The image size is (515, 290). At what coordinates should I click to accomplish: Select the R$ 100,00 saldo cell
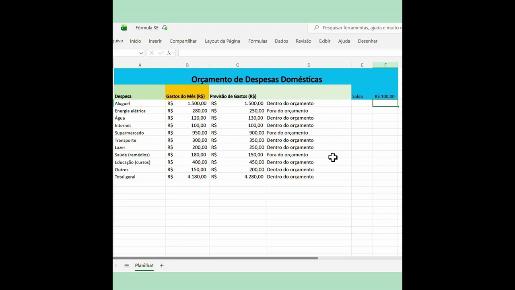385,96
